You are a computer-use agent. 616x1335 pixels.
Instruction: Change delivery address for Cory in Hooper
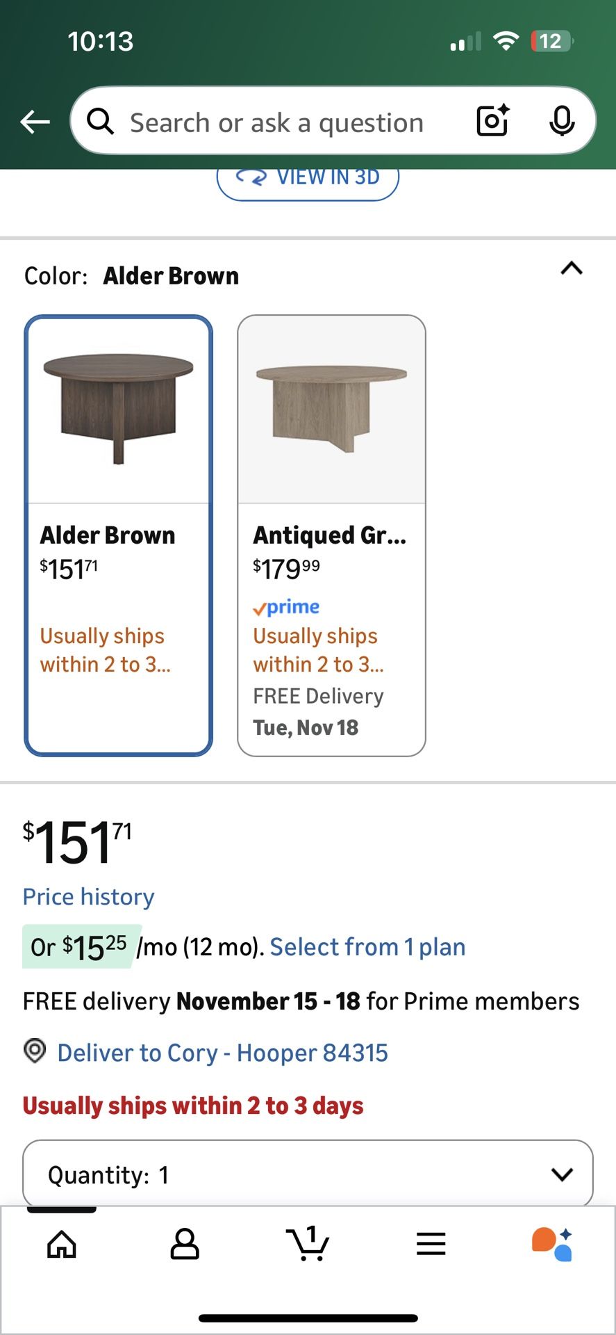222,1052
